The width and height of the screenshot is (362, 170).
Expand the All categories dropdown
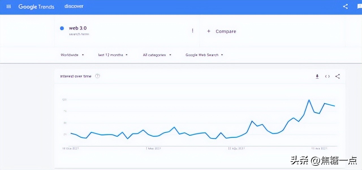click(157, 55)
